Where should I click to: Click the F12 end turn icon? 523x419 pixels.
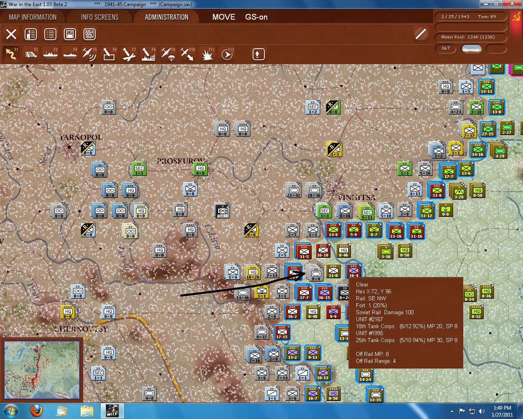click(227, 54)
